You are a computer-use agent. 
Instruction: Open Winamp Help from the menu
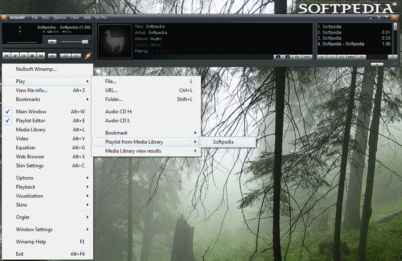pyautogui.click(x=48, y=241)
